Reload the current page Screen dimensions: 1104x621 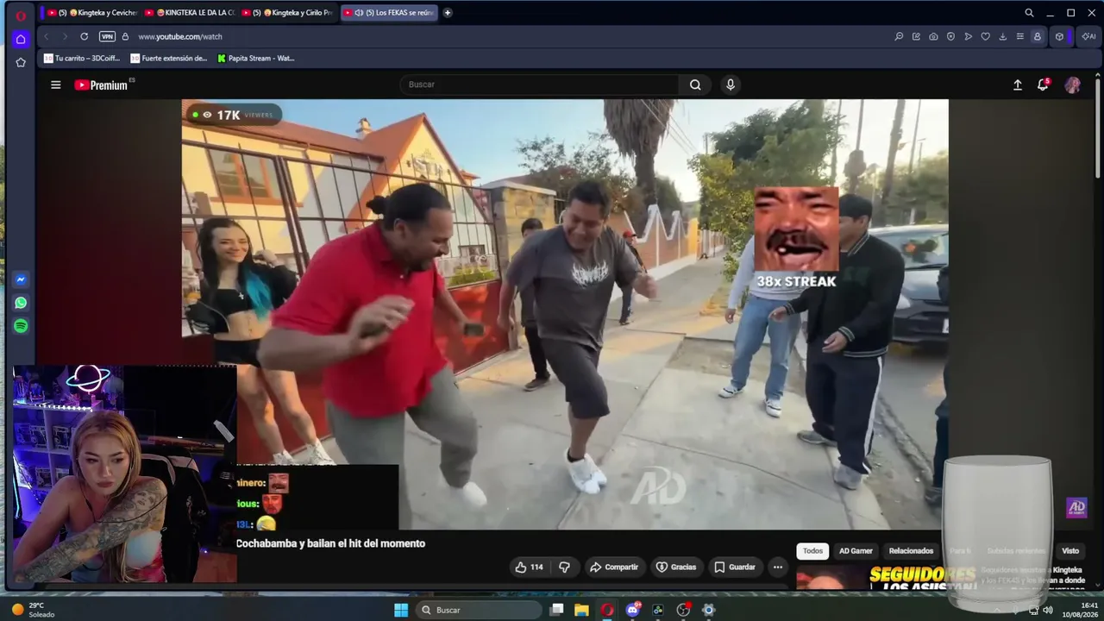[84, 36]
